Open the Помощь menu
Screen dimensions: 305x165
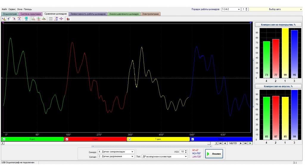pos(28,9)
